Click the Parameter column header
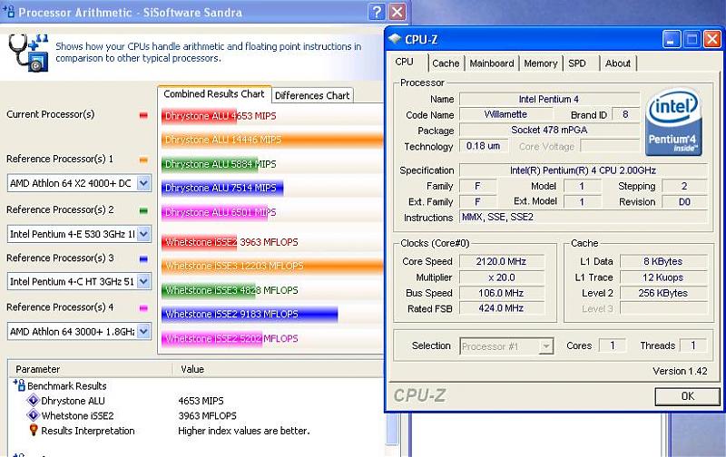Viewport: 726px width, 457px height. [x=91, y=369]
